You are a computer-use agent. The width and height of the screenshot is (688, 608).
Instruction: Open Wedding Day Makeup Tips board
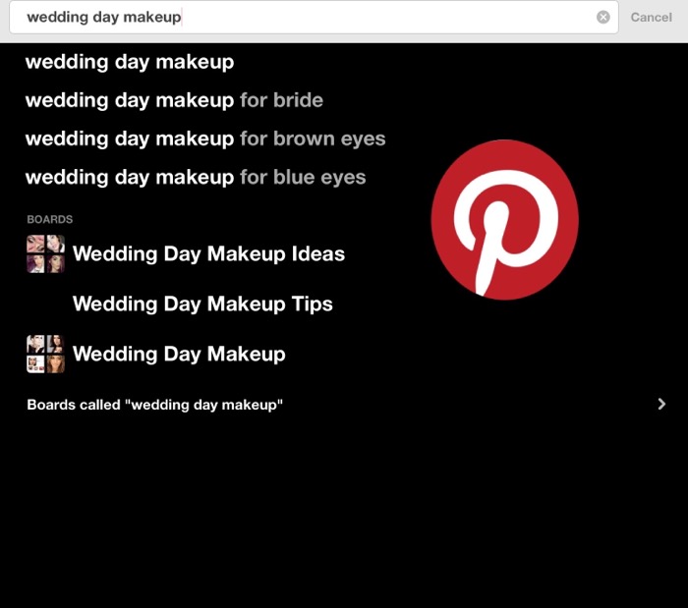(202, 304)
